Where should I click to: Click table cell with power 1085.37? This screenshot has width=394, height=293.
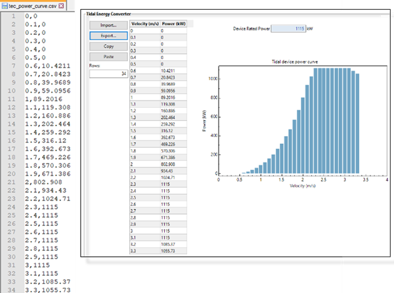(173, 244)
